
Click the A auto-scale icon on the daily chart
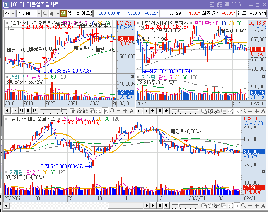pyautogui.click(x=263, y=206)
